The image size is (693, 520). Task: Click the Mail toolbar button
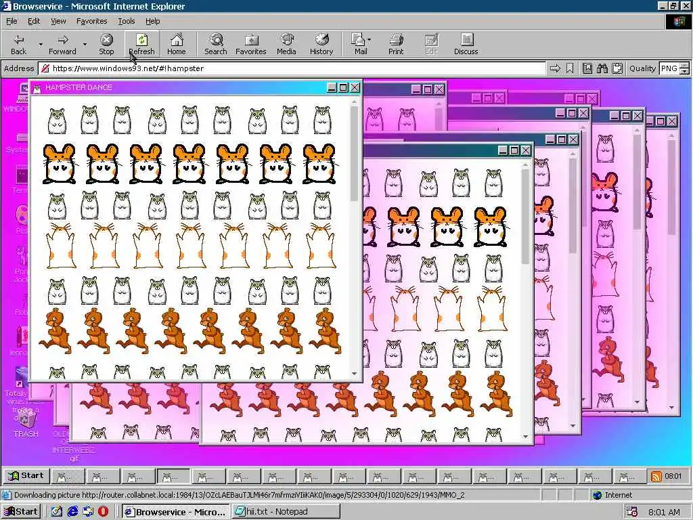(x=361, y=44)
